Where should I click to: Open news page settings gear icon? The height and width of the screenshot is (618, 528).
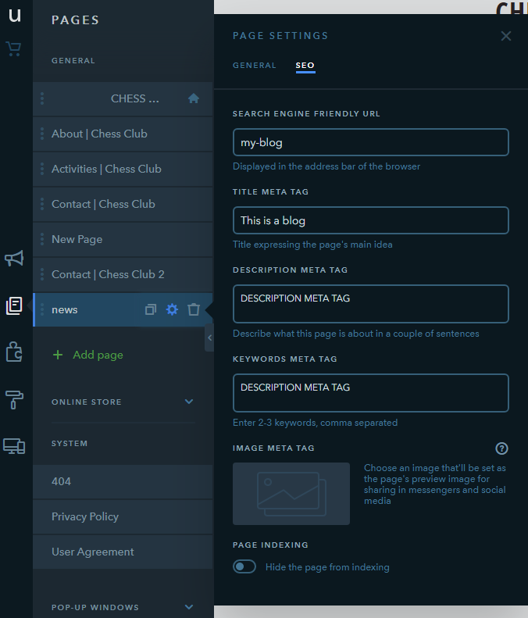click(x=173, y=310)
